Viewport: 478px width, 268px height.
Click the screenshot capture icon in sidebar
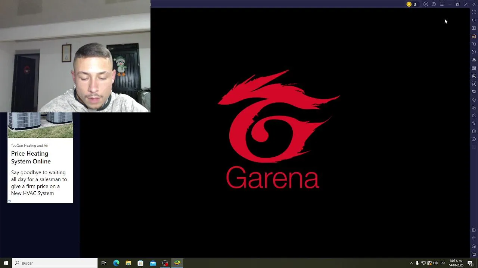[x=474, y=76]
